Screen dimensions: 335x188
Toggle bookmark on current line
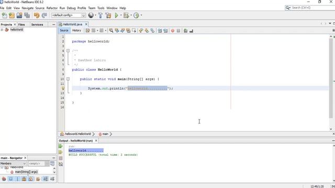[152, 31]
